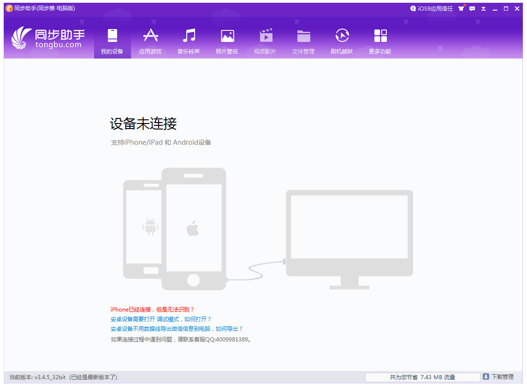Screen dimensions: 527x388
Task: Open 文件管理 file management
Action: tap(303, 41)
